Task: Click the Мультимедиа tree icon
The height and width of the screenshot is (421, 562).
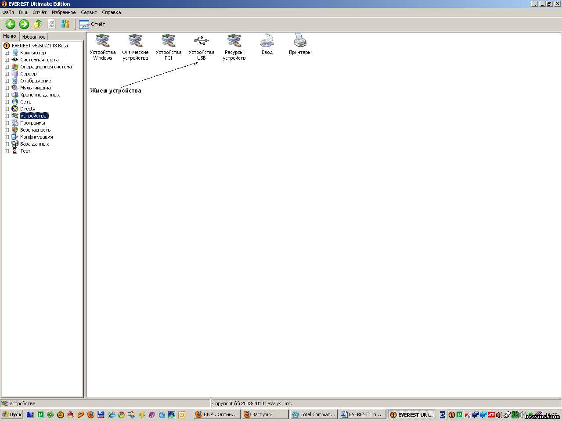Action: [x=15, y=88]
